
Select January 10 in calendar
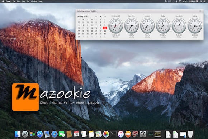(x=79, y=28)
